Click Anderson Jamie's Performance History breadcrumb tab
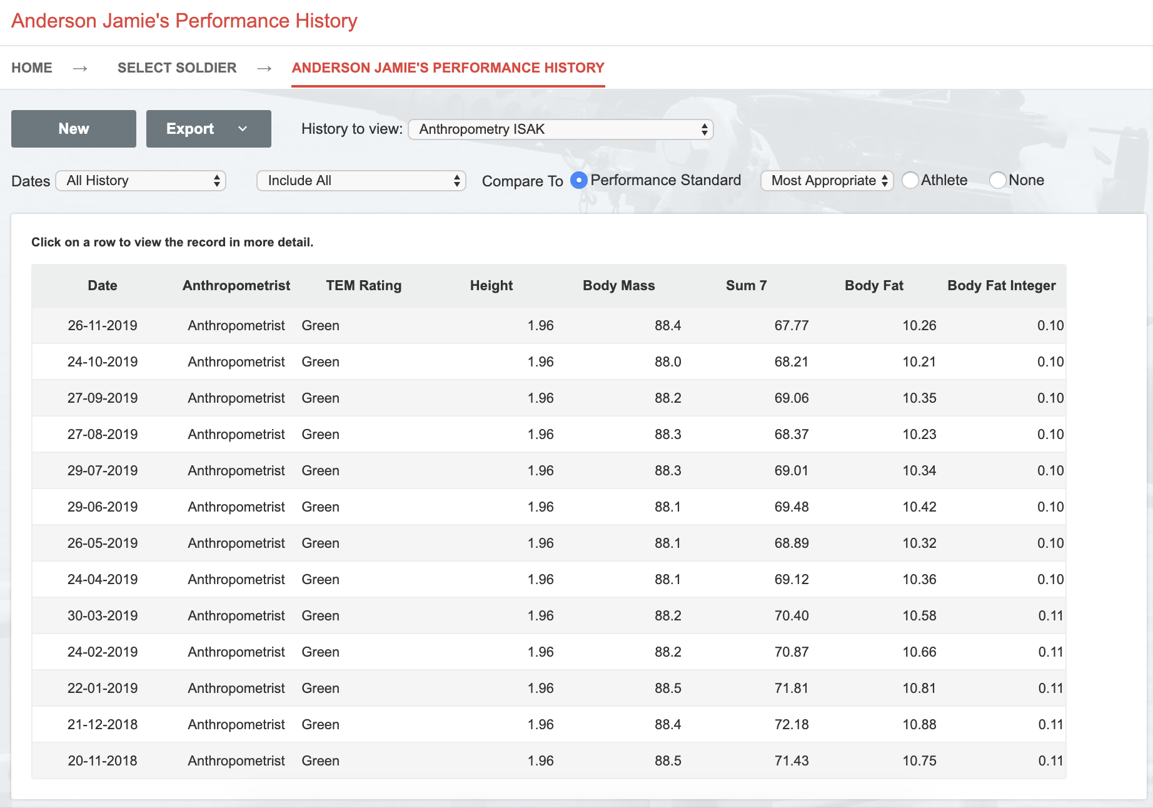Image resolution: width=1153 pixels, height=808 pixels. point(448,68)
